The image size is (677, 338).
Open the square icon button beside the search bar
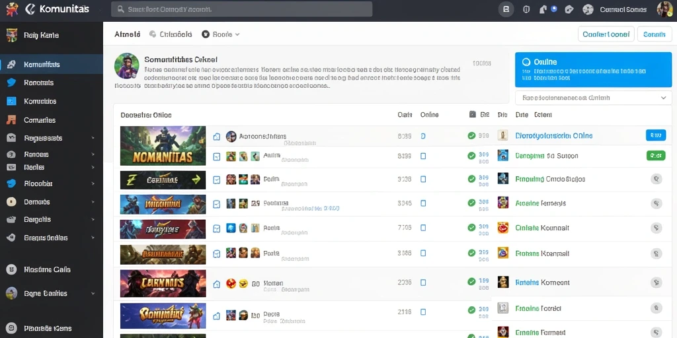(x=506, y=9)
